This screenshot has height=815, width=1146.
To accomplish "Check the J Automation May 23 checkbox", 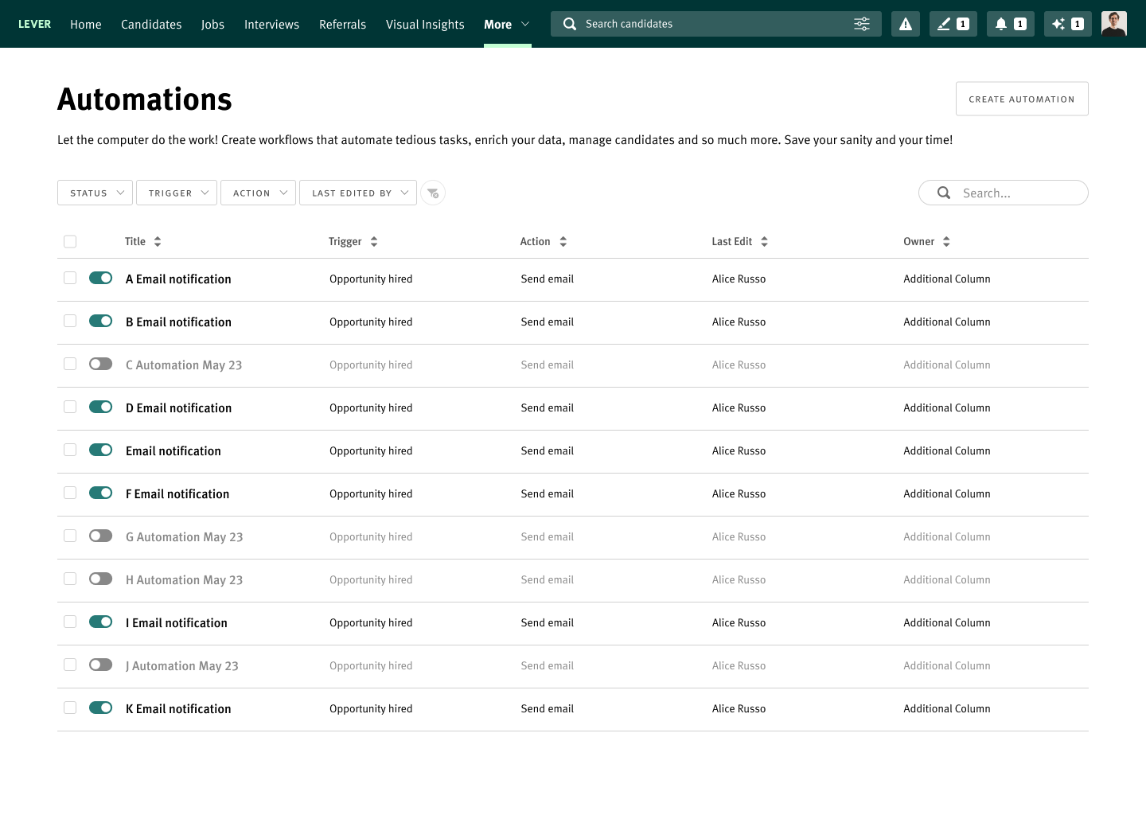I will 70,665.
